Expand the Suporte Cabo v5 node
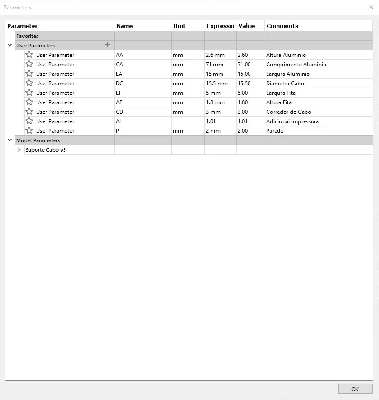The height and width of the screenshot is (400, 379). tap(19, 150)
